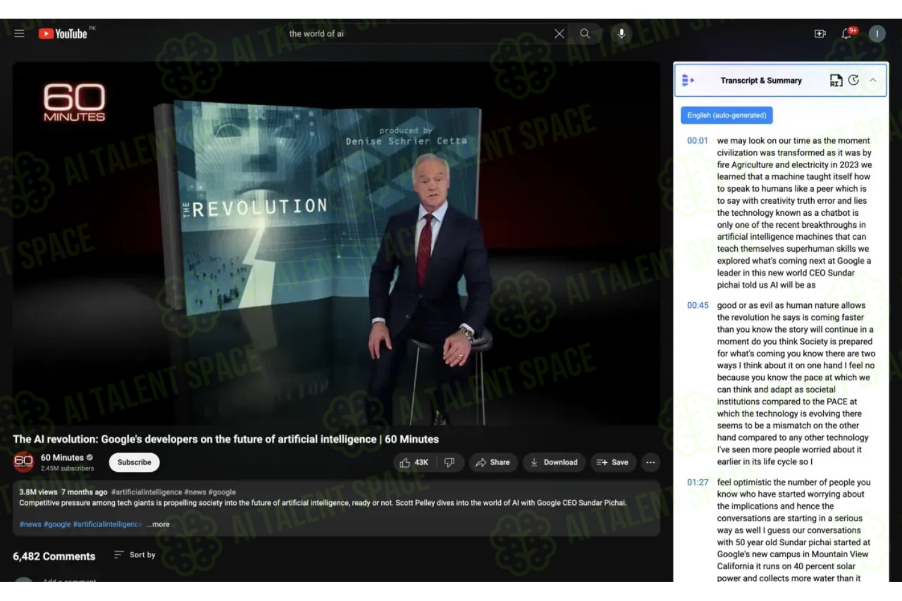
Task: Click the refresh-clock icon in transcript panel
Action: (x=854, y=80)
